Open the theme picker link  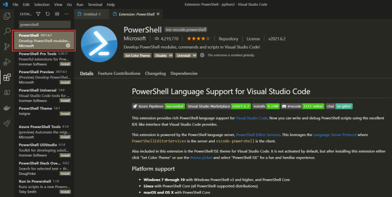[x=201, y=158]
